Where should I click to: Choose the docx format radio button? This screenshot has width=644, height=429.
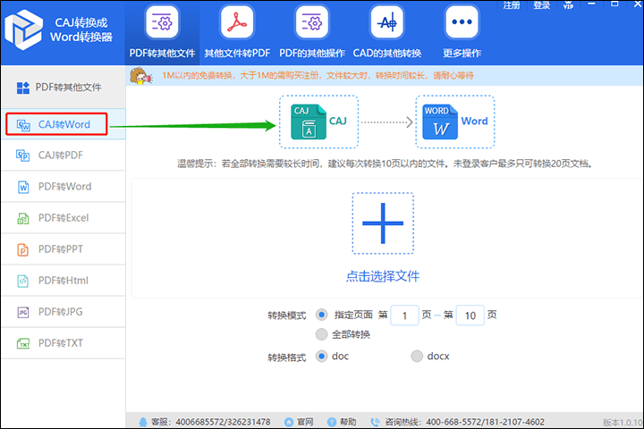pos(417,356)
